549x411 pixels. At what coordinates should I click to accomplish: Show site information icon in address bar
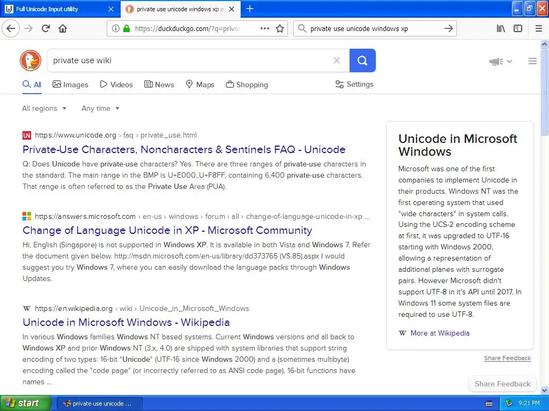(x=116, y=29)
